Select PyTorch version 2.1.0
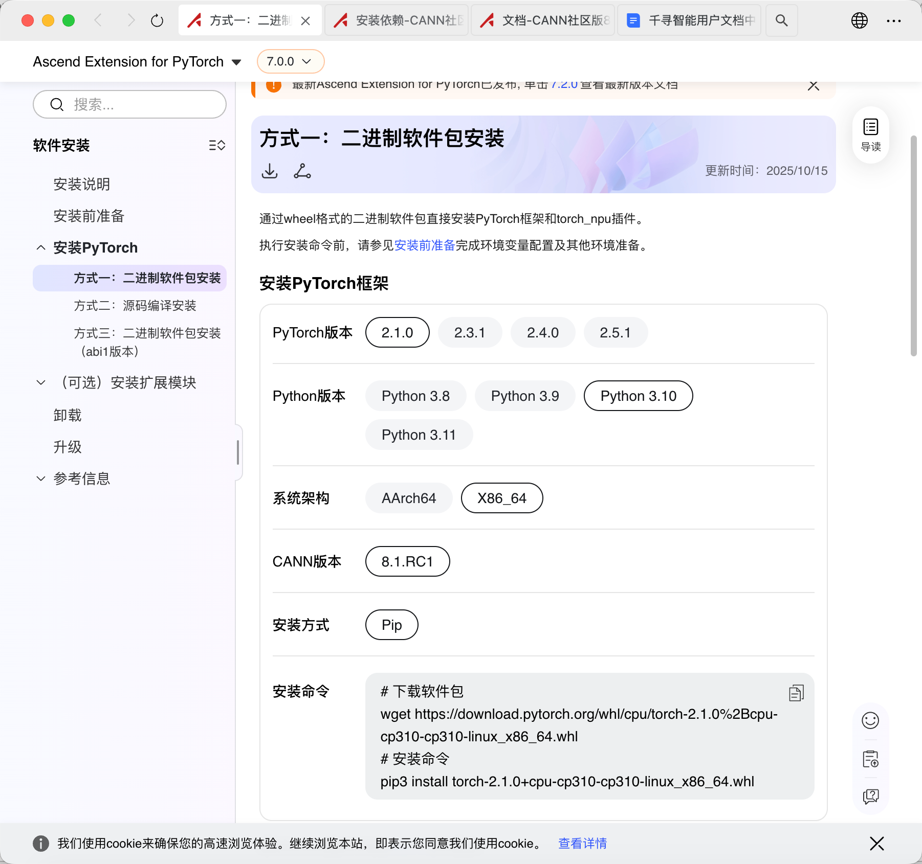The image size is (922, 864). coord(397,332)
